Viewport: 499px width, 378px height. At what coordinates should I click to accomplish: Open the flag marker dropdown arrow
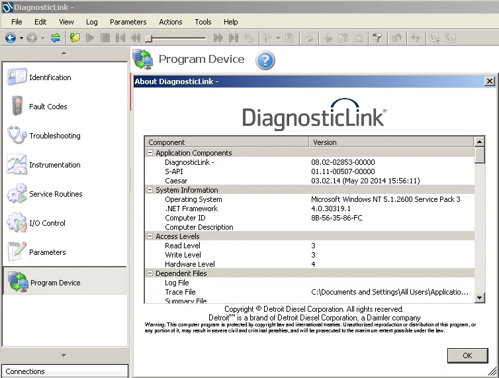(x=278, y=38)
